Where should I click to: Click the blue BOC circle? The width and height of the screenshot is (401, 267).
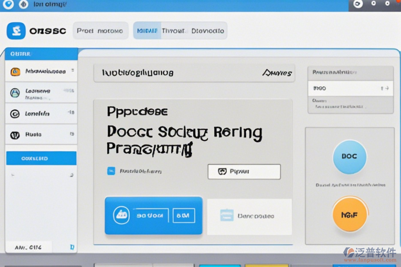(350, 157)
